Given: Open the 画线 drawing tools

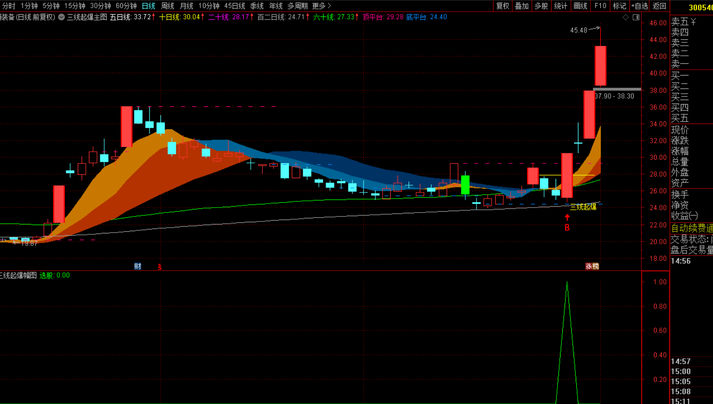Looking at the screenshot, I should 580,6.
